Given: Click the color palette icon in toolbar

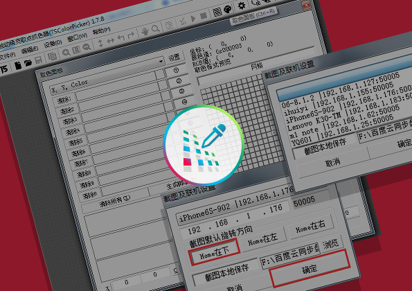Looking at the screenshot, I should [228, 10].
